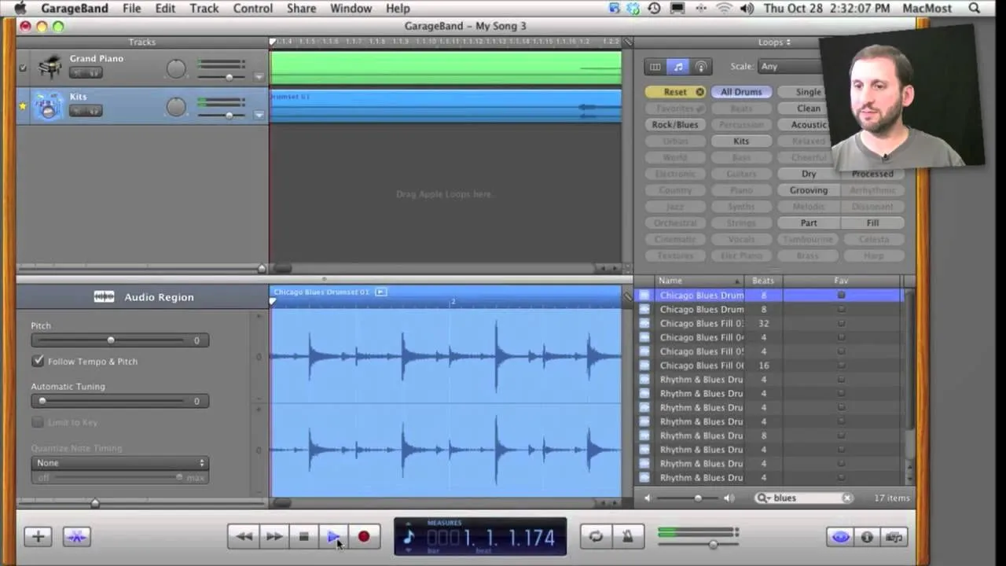The width and height of the screenshot is (1006, 566).
Task: Click the Chicago Blues Drumset 01 timeline region
Action: [x=446, y=106]
